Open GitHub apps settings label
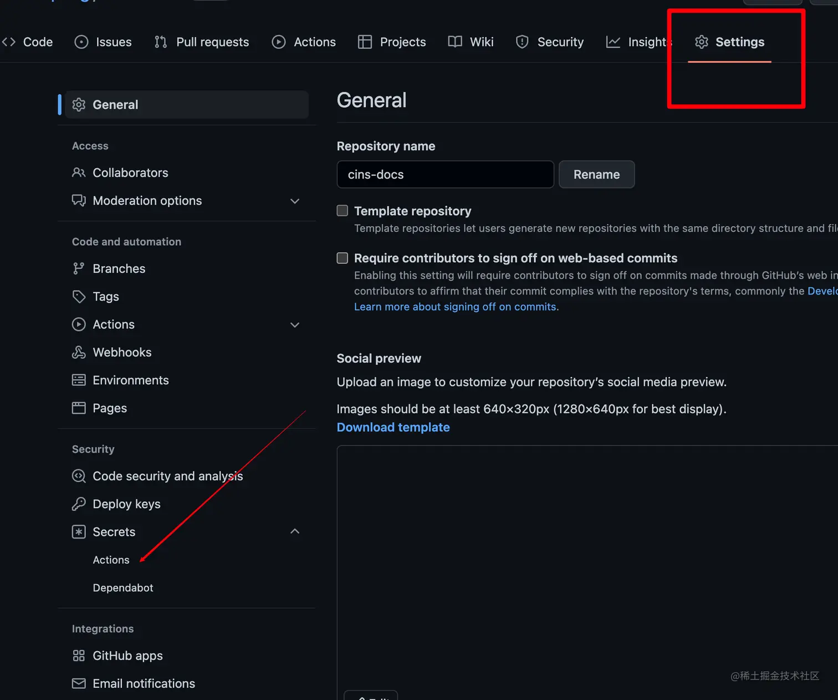This screenshot has height=700, width=838. [127, 656]
